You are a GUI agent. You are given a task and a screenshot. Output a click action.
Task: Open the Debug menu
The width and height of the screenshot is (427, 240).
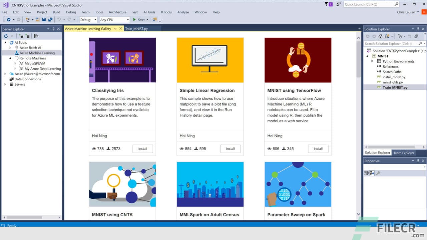(71, 12)
